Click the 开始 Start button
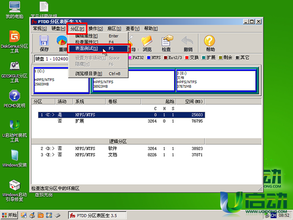Viewport: 293px width, 220px height. coord(9,215)
